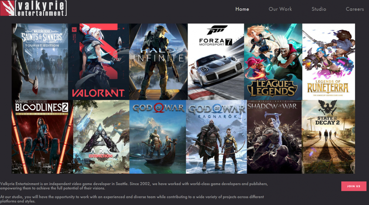
Task: Open the Home menu item
Action: 242,9
